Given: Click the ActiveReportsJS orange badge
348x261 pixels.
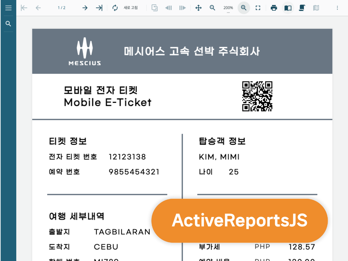Looking at the screenshot, I should [x=240, y=220].
